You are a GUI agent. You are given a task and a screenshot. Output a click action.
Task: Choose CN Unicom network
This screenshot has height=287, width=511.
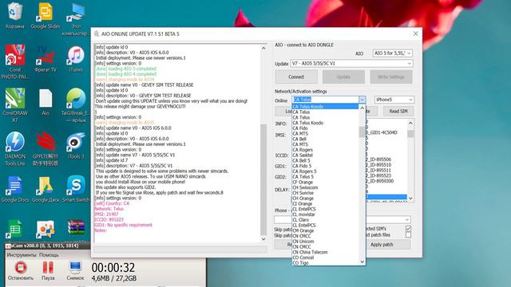click(325, 242)
